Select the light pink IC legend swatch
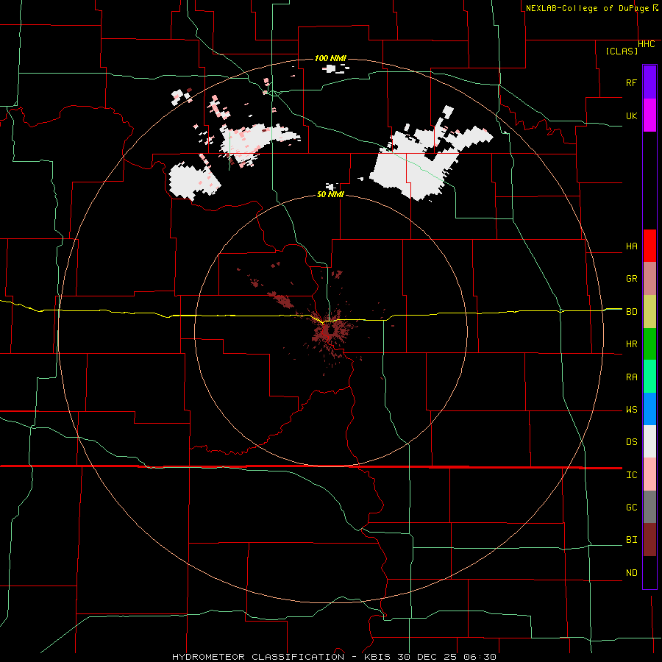The height and width of the screenshot is (662, 662). click(x=649, y=474)
